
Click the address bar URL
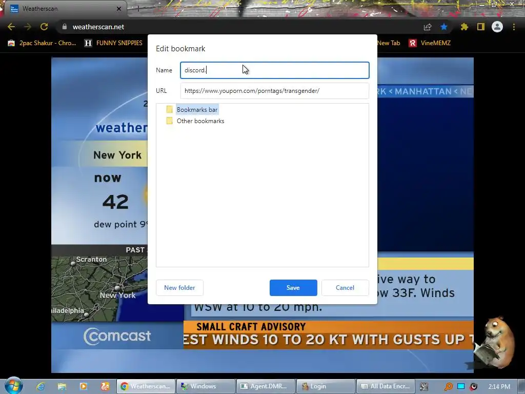point(98,27)
